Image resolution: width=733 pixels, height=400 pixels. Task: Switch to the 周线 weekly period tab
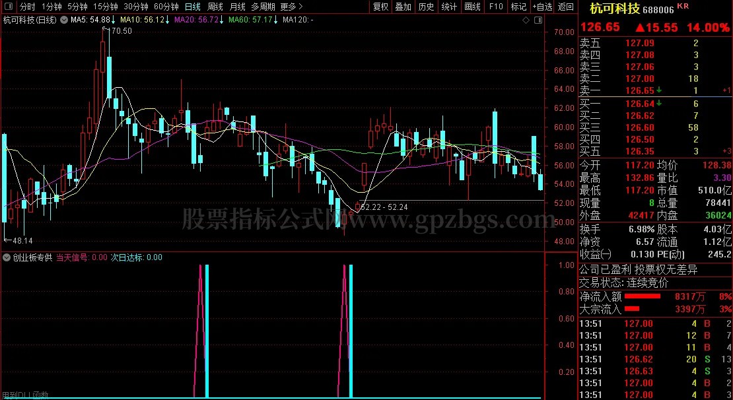pos(215,7)
